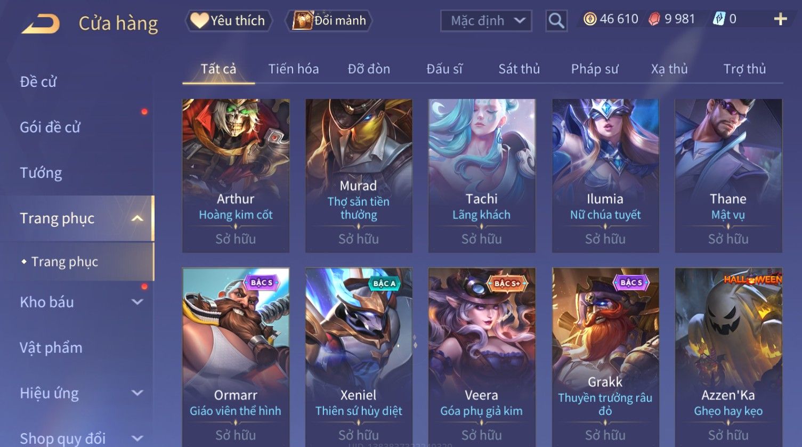Click the back arrow icon
The image size is (802, 447).
40,24
